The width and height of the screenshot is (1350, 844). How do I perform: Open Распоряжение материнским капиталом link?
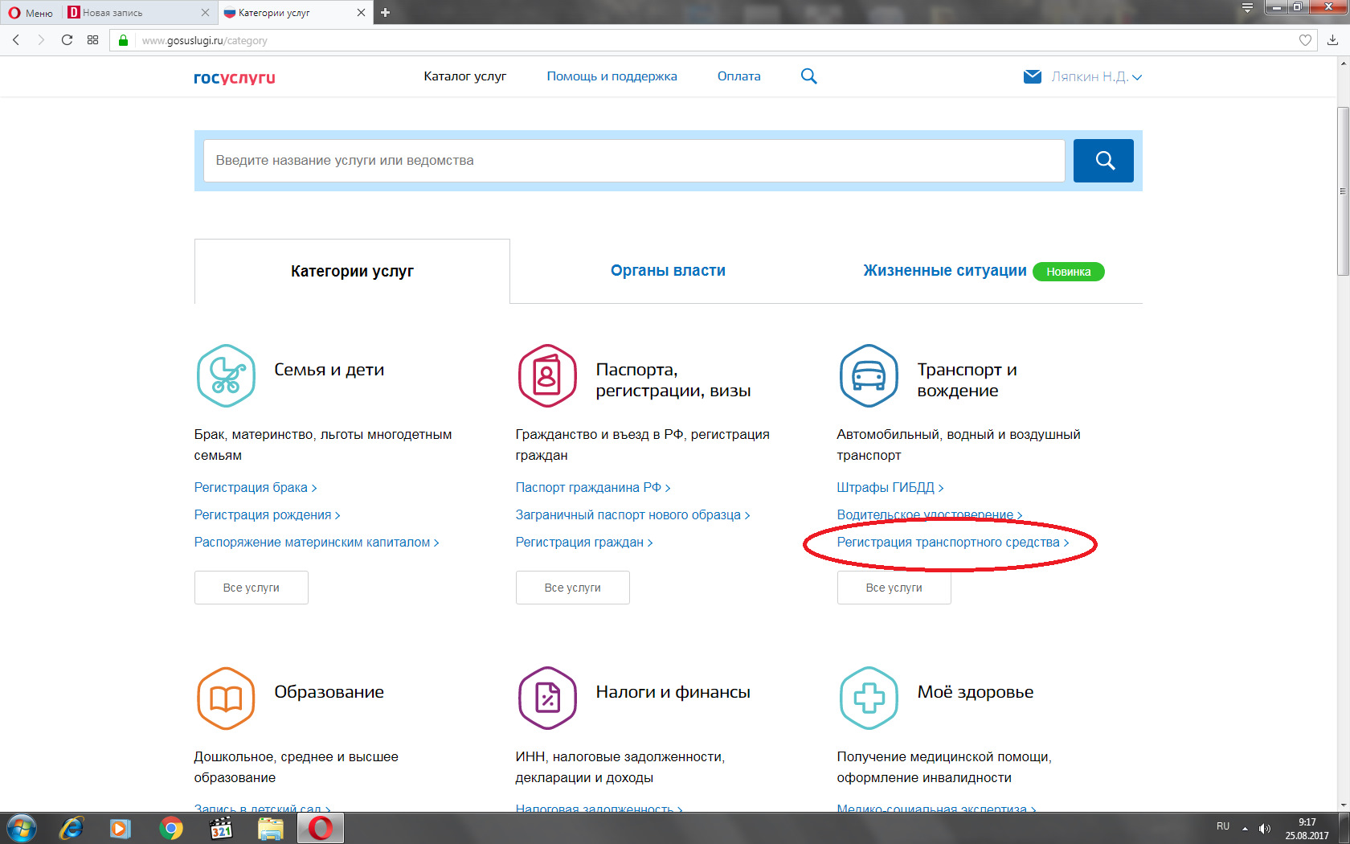coord(317,543)
